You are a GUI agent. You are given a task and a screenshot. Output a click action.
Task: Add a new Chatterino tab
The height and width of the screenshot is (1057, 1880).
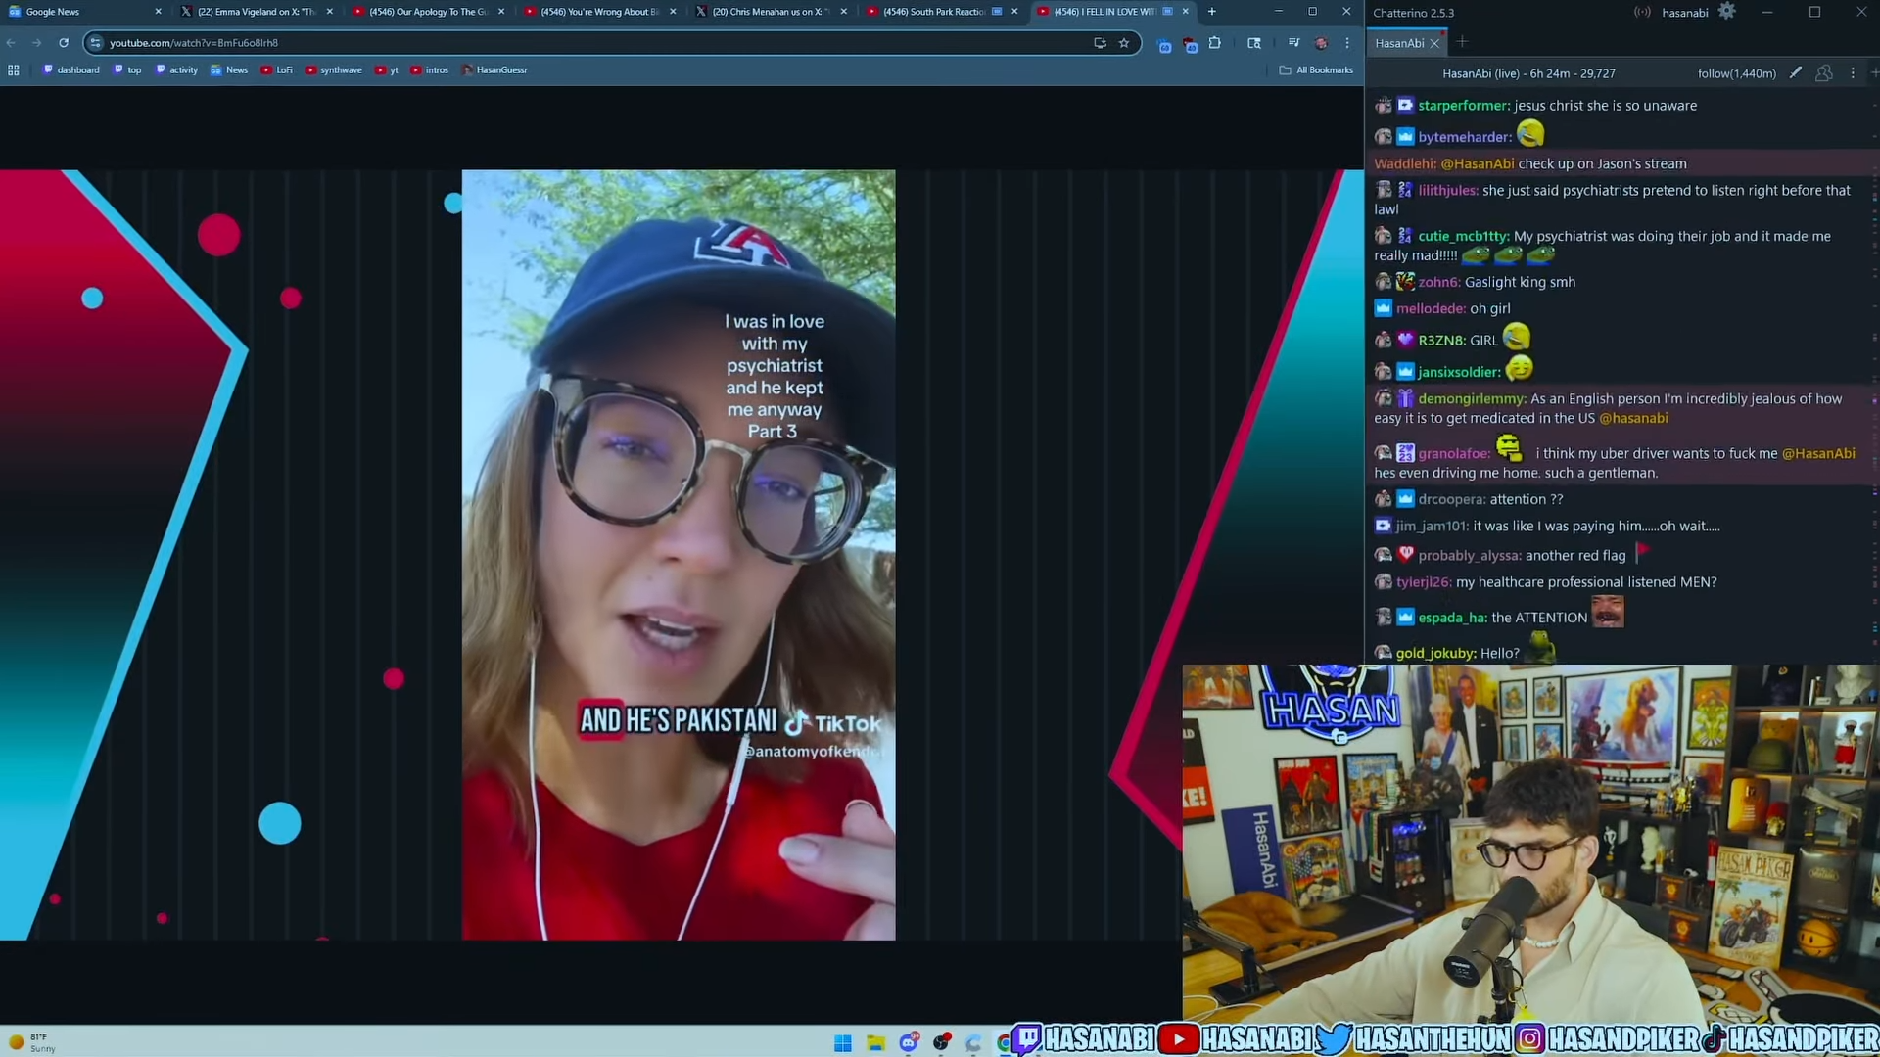[1462, 42]
